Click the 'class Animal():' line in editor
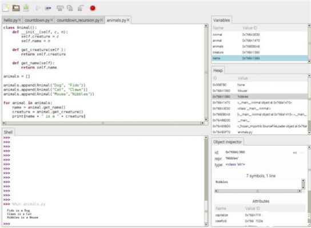Screen dimensions: 311x228 [x=20, y=28]
